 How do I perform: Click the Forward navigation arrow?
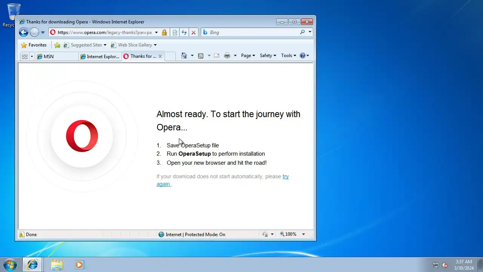point(34,32)
